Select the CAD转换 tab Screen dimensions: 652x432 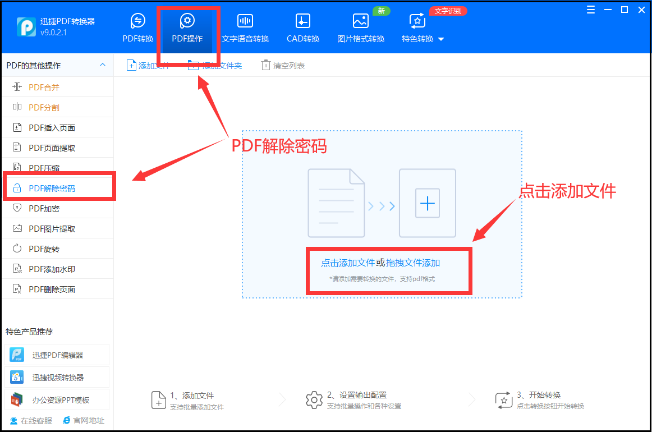(x=303, y=28)
